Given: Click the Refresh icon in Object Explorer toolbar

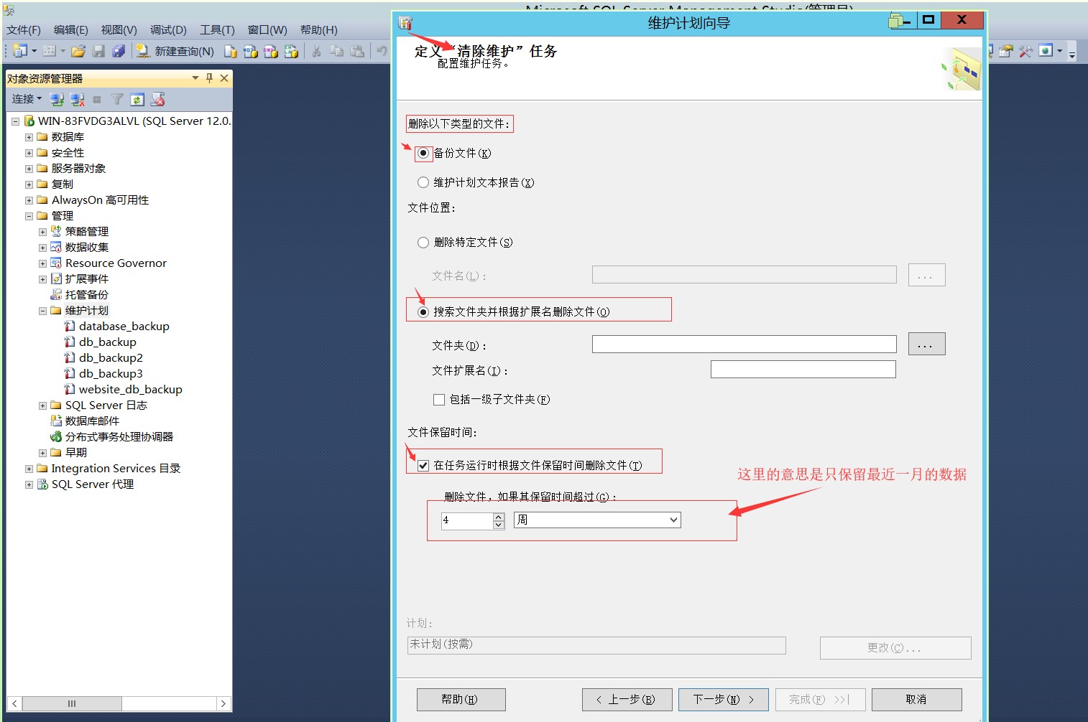Looking at the screenshot, I should click(137, 99).
